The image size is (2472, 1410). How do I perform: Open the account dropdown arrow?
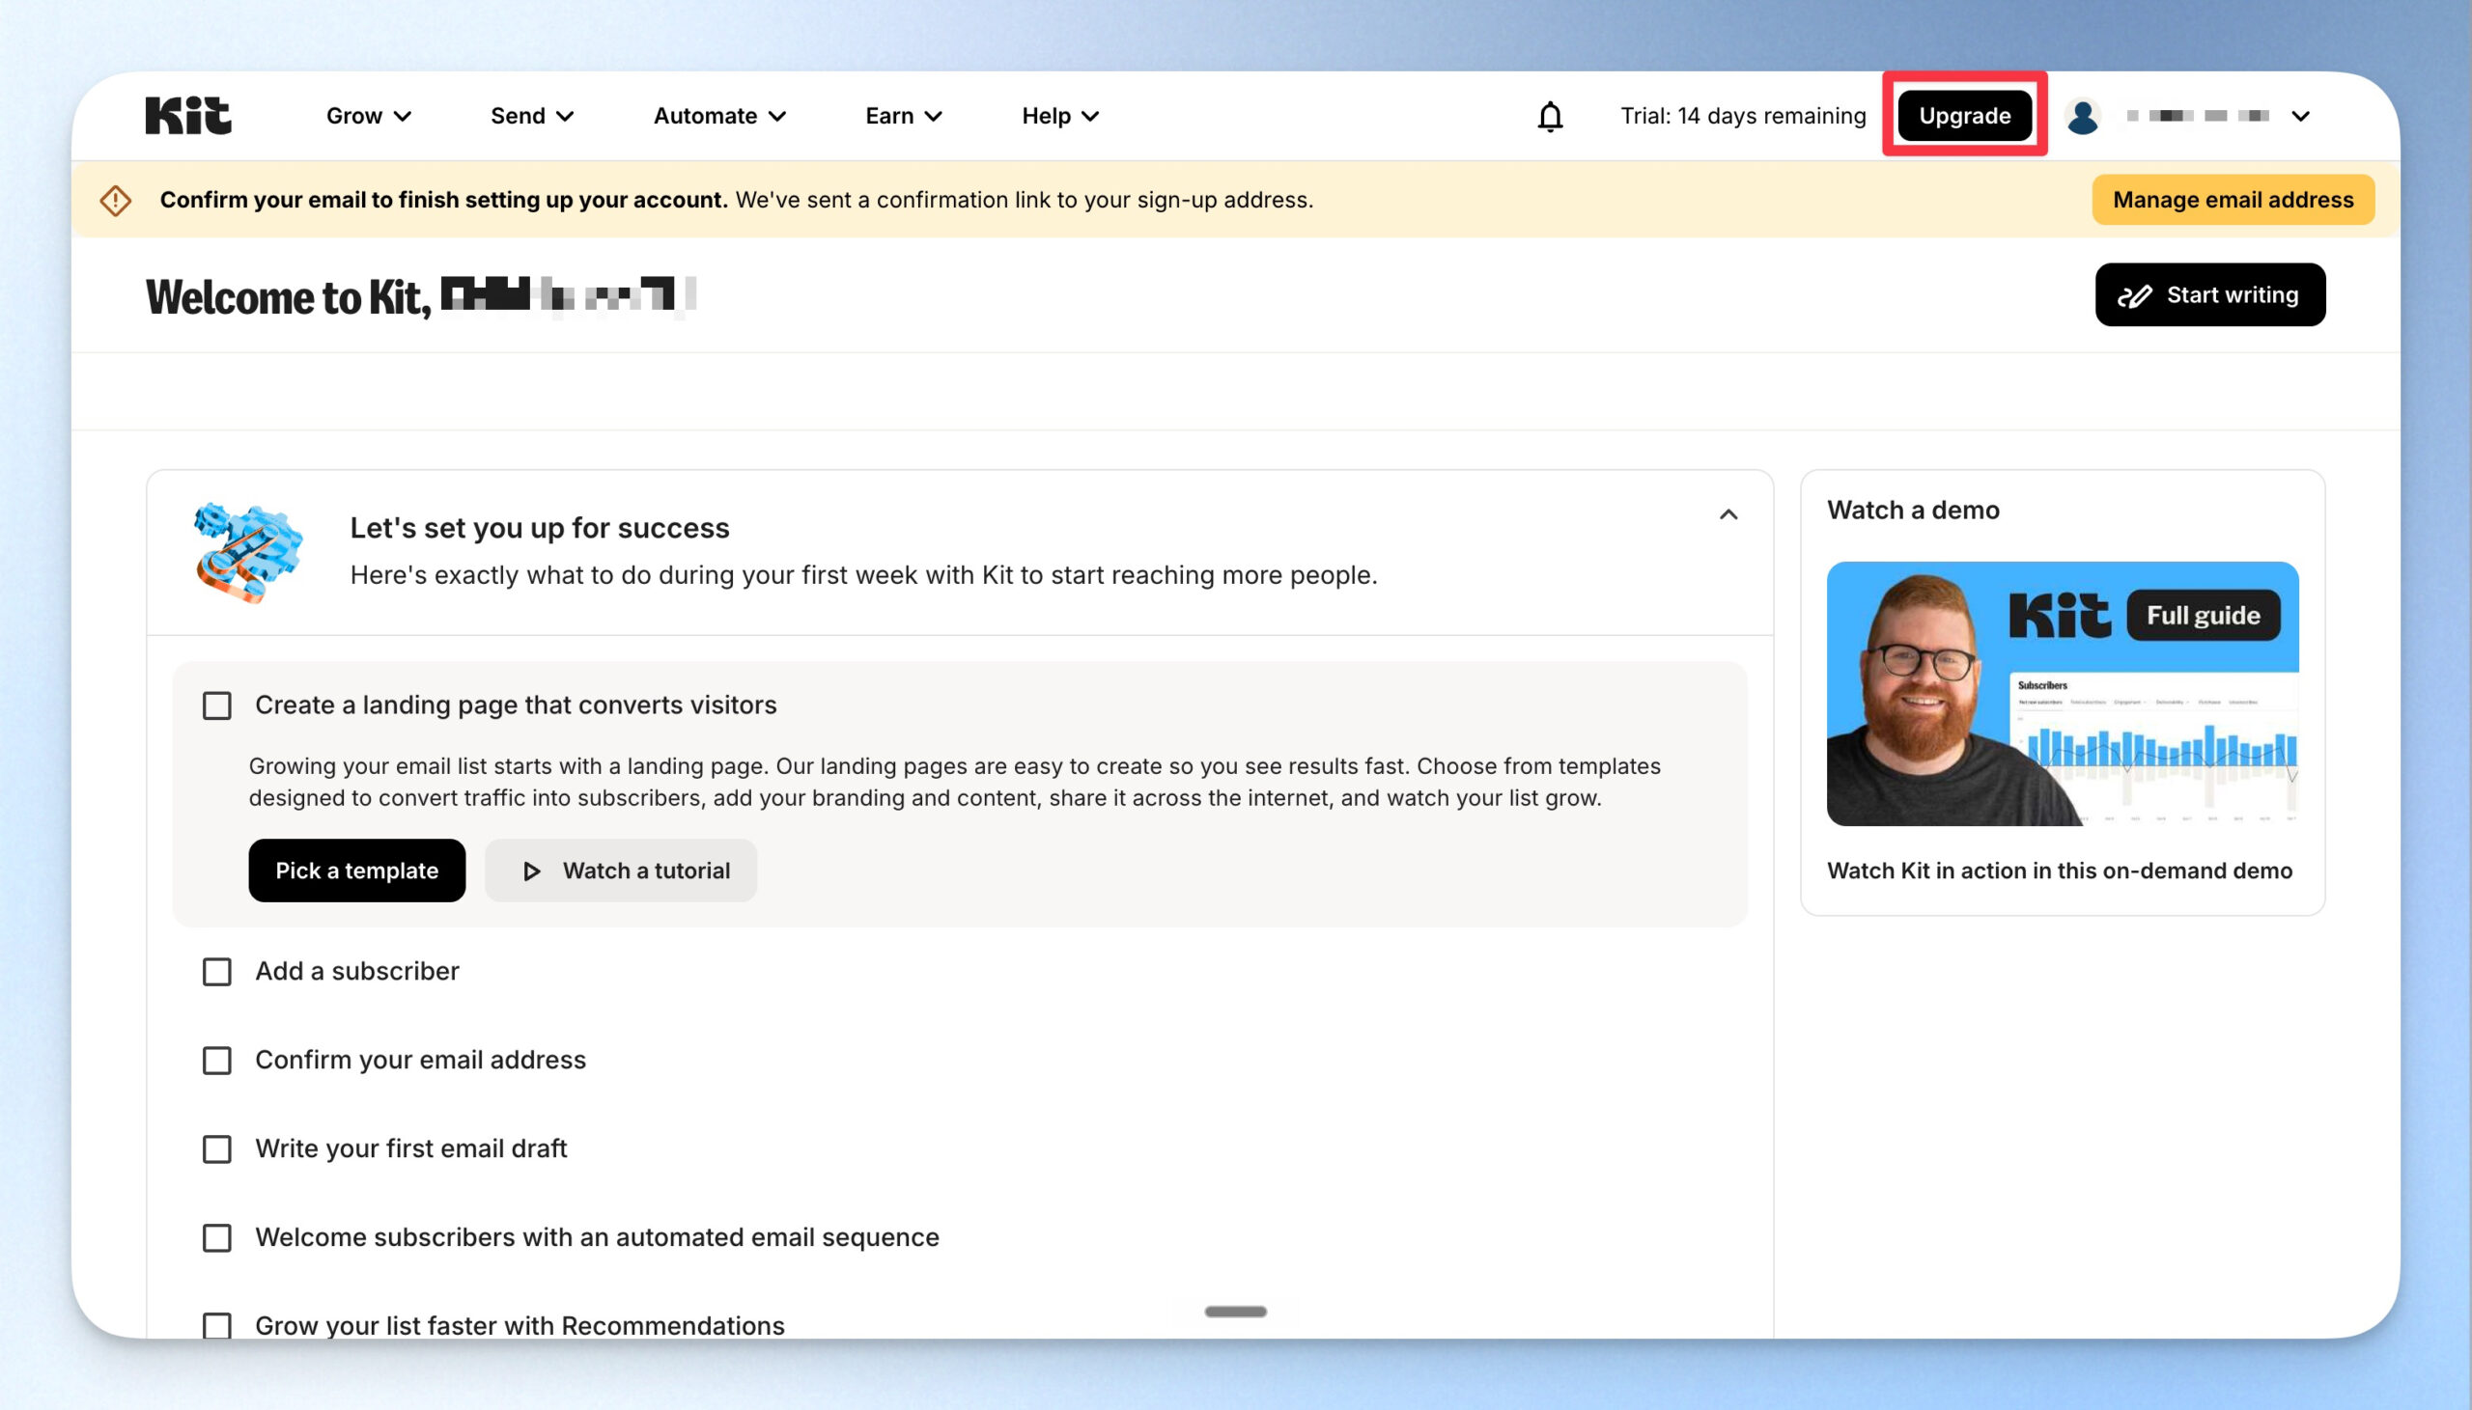2300,116
